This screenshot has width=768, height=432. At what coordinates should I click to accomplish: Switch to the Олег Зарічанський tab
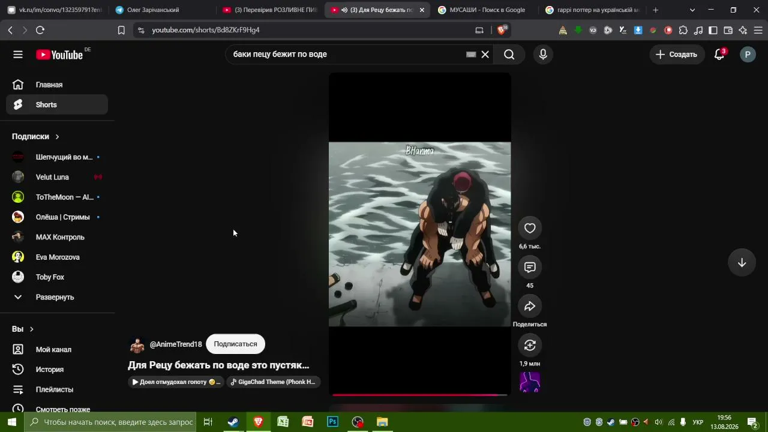(x=162, y=10)
